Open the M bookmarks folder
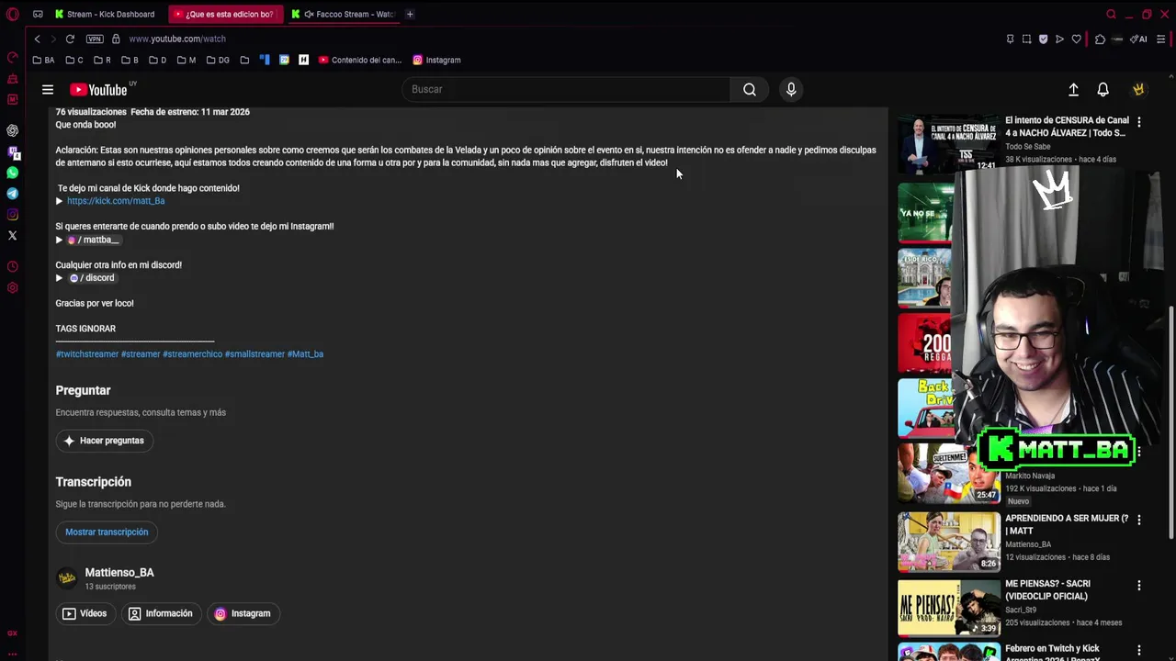This screenshot has width=1176, height=661. [187, 60]
